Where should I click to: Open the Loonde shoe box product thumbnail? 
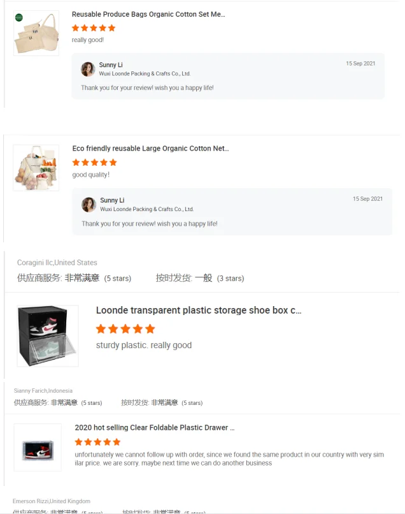coord(48,336)
